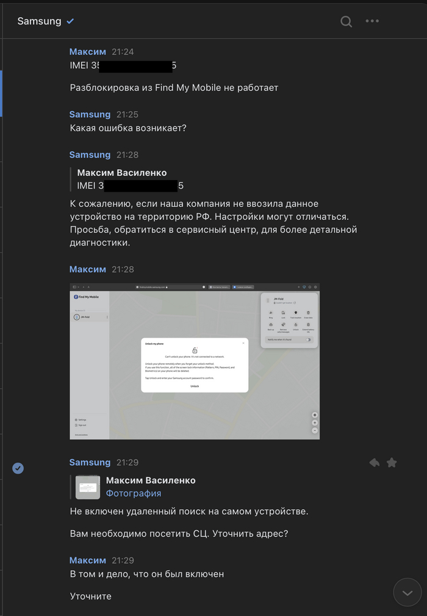Click sender name Samsung at 21:28
427x616 pixels.
click(x=90, y=155)
